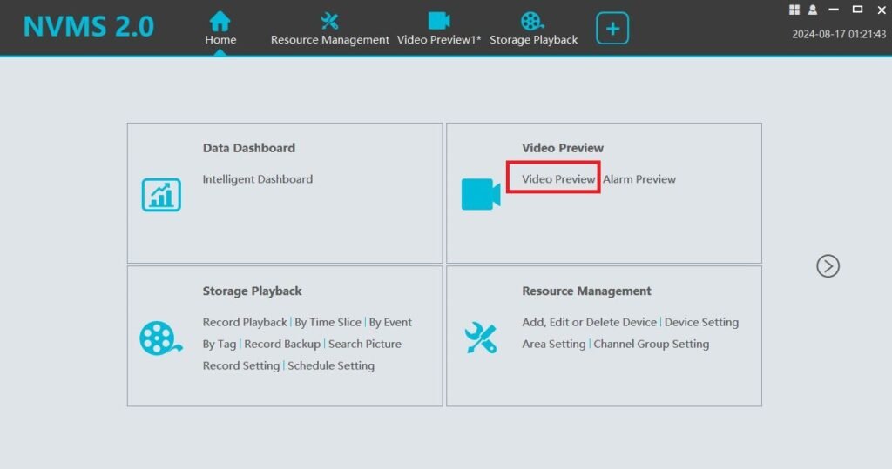
Task: Switch to the Home tab label
Action: [220, 40]
